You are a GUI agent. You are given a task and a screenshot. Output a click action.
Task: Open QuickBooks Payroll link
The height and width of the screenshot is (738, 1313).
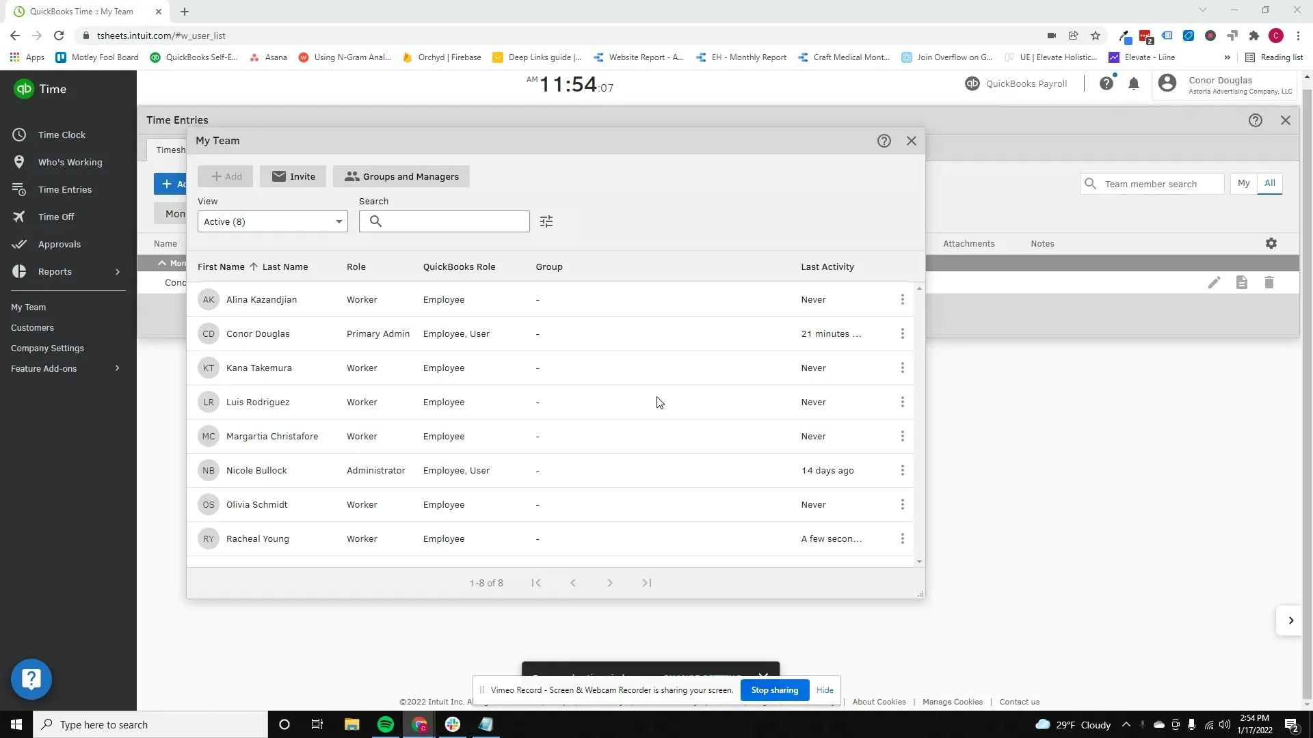tap(1016, 83)
